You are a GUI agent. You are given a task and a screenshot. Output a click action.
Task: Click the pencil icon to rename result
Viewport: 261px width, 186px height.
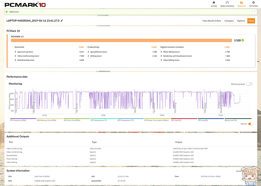point(62,21)
